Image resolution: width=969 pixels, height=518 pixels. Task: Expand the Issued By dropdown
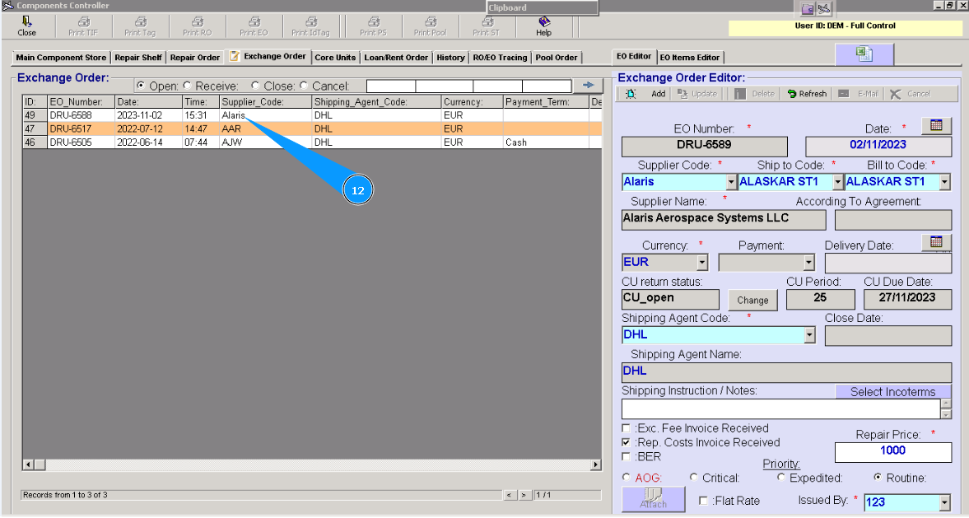coord(944,502)
